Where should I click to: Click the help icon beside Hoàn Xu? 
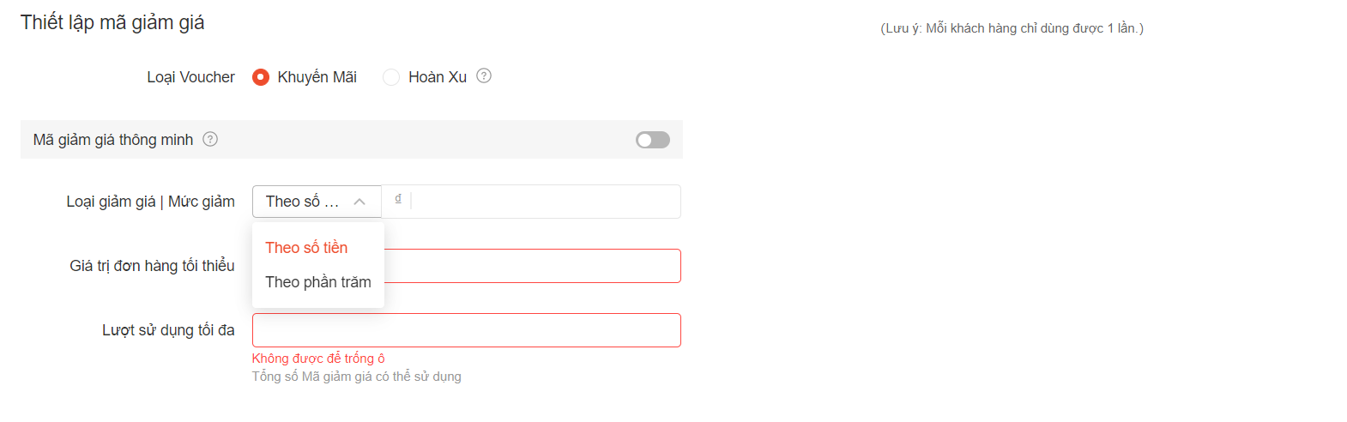(x=484, y=75)
